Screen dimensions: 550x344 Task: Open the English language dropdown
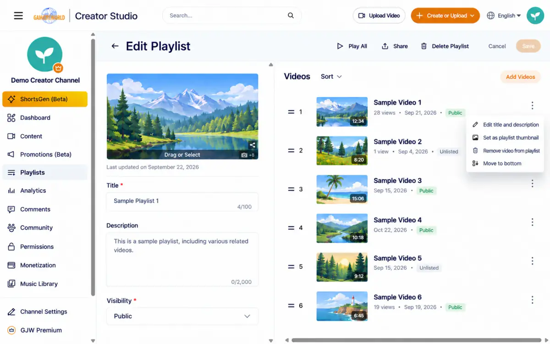point(504,16)
